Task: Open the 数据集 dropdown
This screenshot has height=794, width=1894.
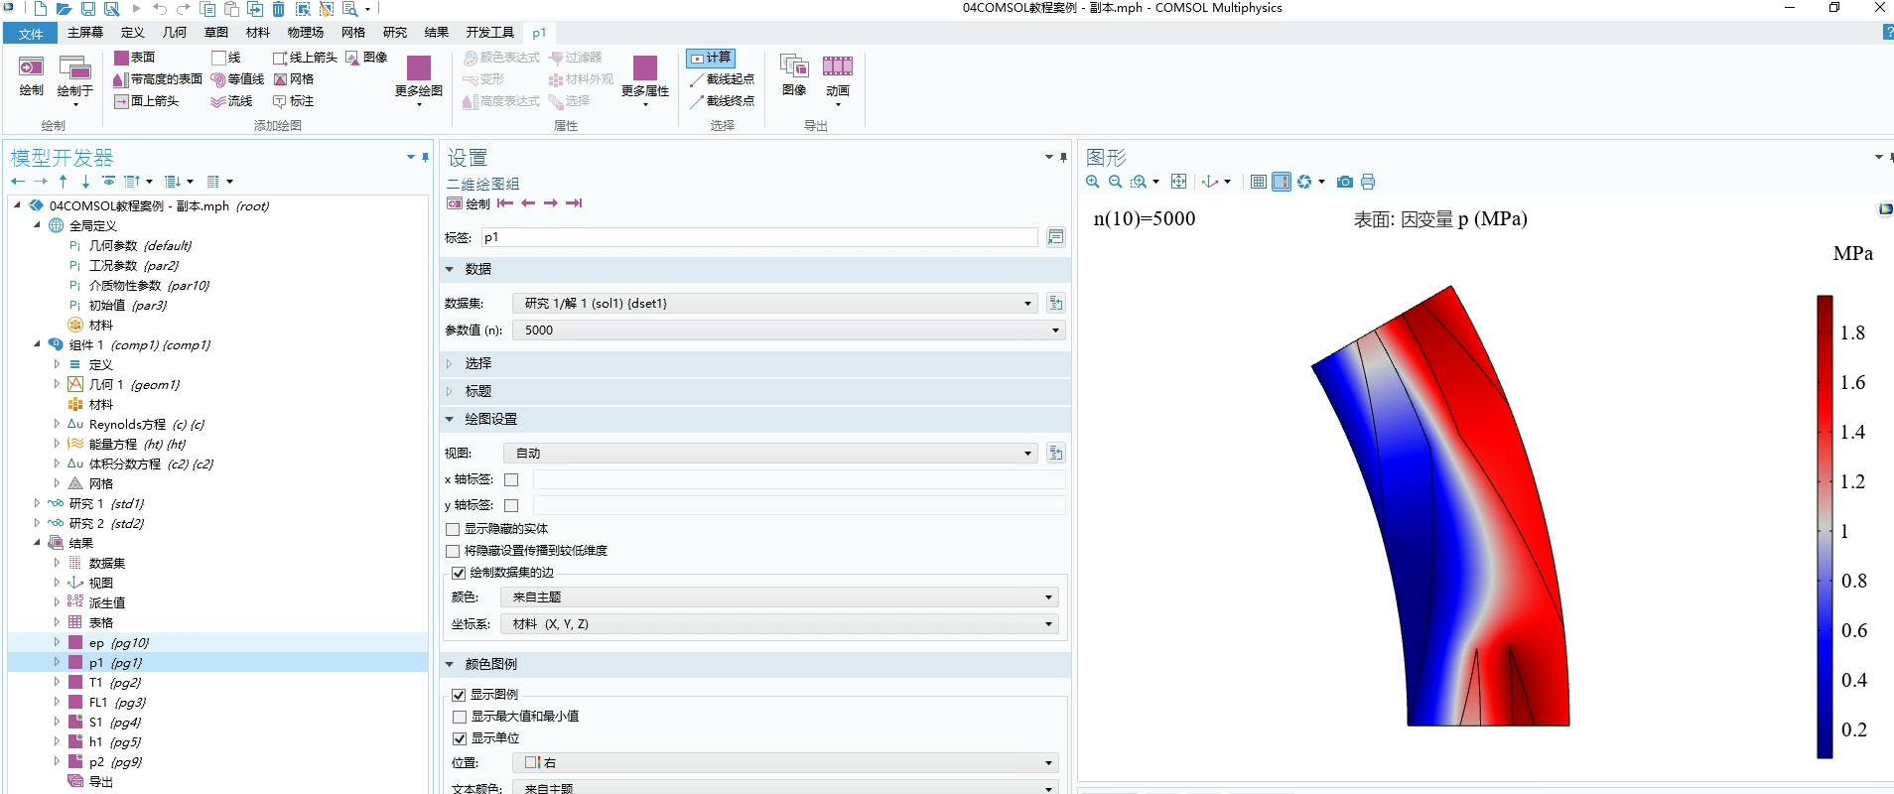Action: point(775,304)
